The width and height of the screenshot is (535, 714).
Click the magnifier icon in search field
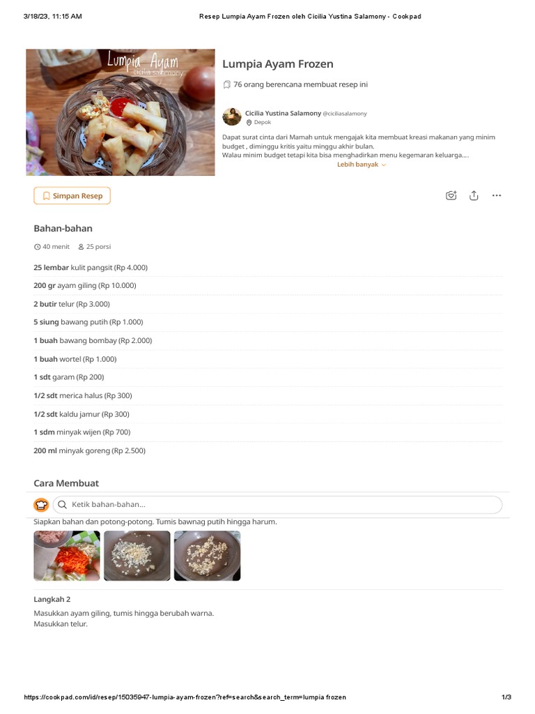click(x=63, y=505)
